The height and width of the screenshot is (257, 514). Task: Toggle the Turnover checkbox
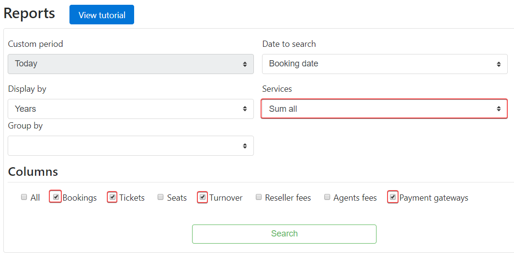coord(203,197)
